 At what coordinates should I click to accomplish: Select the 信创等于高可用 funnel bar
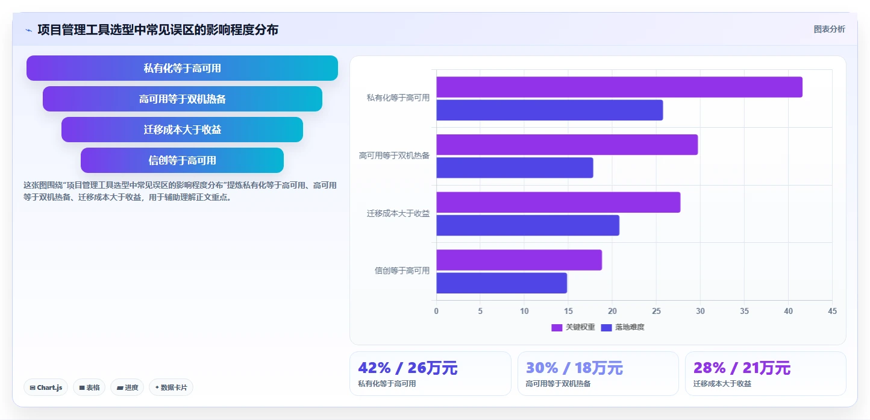pos(182,160)
